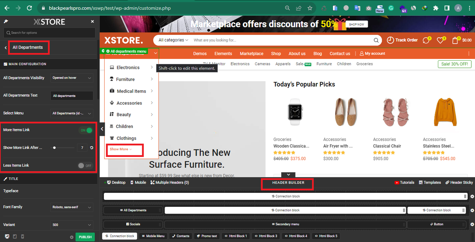Viewport: 475px width, 242px height.
Task: Click the Track Order link
Action: (x=402, y=40)
